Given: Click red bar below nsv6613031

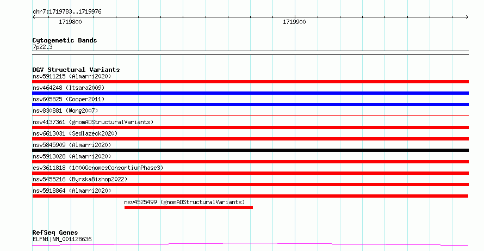Looking at the screenshot, I should point(250,139).
